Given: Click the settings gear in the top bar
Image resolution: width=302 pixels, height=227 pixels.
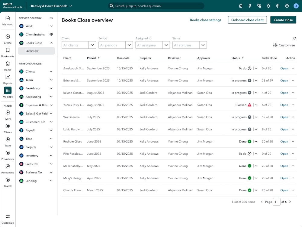Looking at the screenshot, I should click(278, 6).
